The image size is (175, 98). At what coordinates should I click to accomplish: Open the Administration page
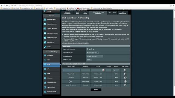pyautogui.click(x=51, y=82)
